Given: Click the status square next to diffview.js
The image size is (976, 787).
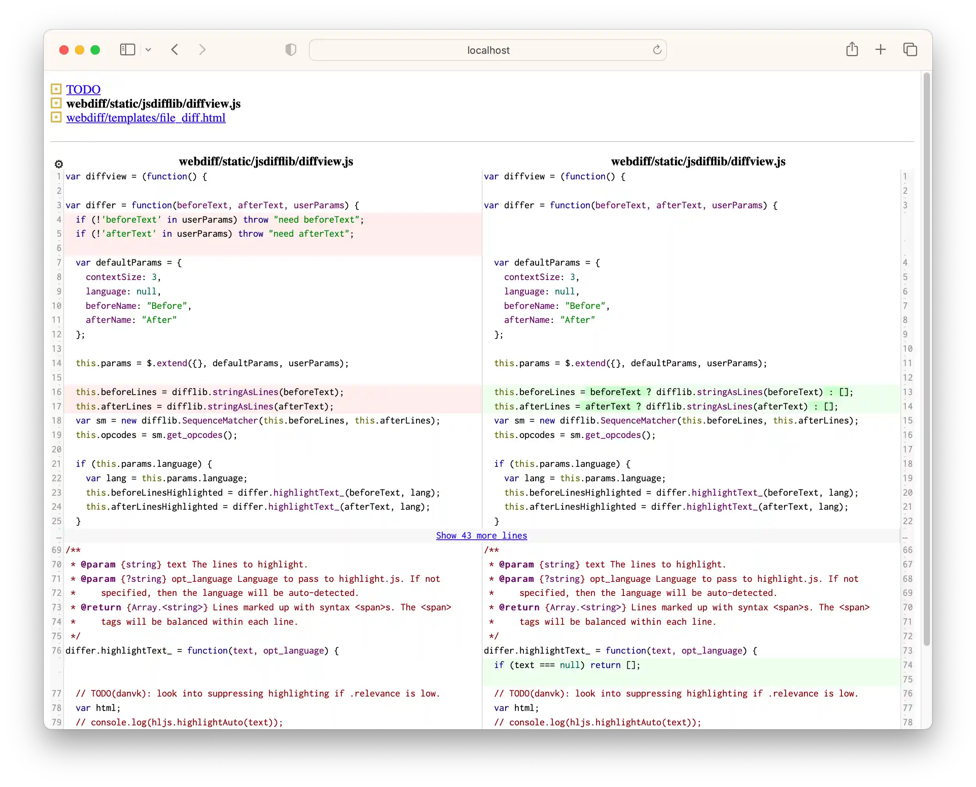Looking at the screenshot, I should 56,103.
